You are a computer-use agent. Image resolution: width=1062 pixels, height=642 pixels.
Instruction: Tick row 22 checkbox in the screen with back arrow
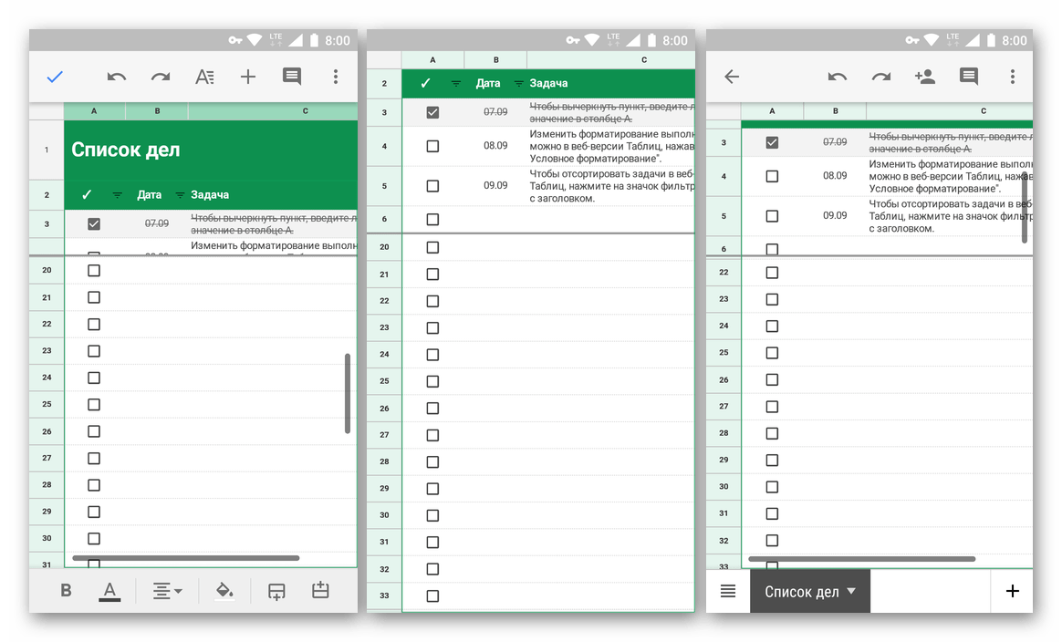(772, 273)
